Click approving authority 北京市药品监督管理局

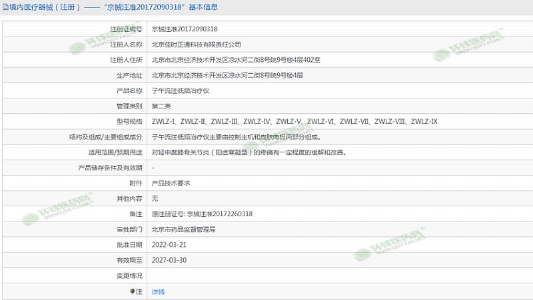pos(183,229)
